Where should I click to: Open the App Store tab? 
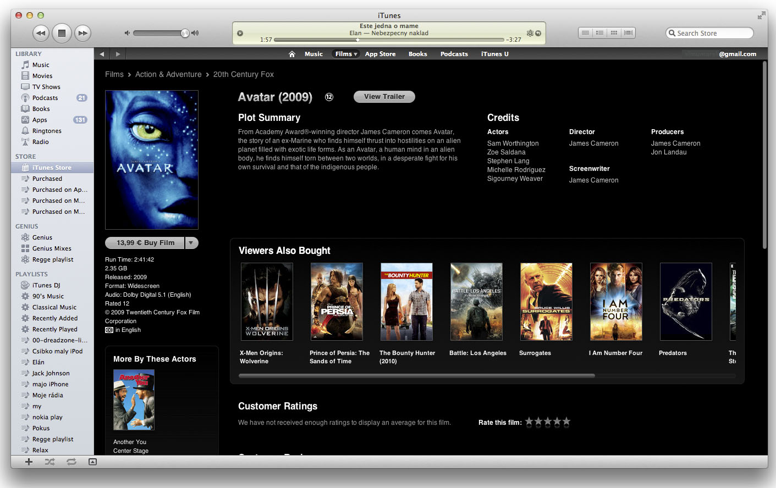point(380,54)
